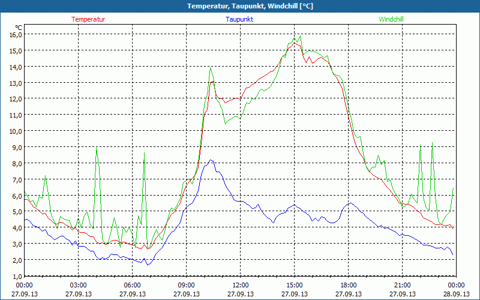Image resolution: width=480 pixels, height=300 pixels.
Task: Click the 03:00 time axis label
Action: coord(79,286)
